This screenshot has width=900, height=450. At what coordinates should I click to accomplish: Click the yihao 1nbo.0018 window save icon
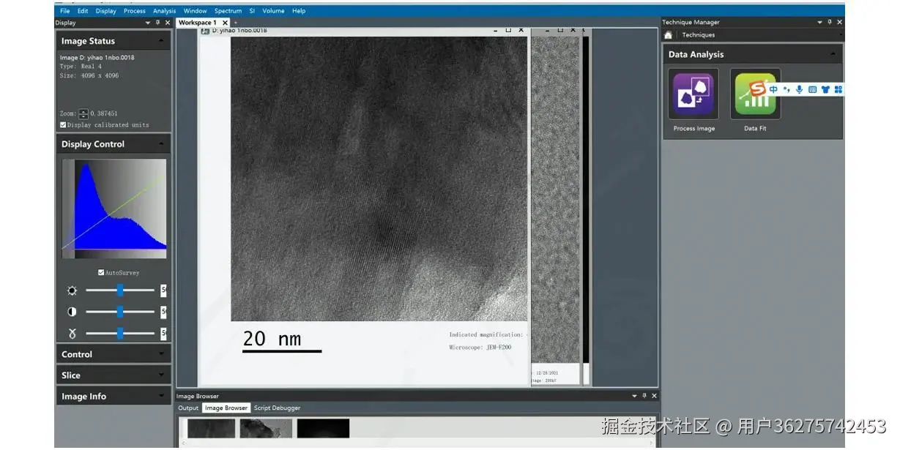[205, 31]
